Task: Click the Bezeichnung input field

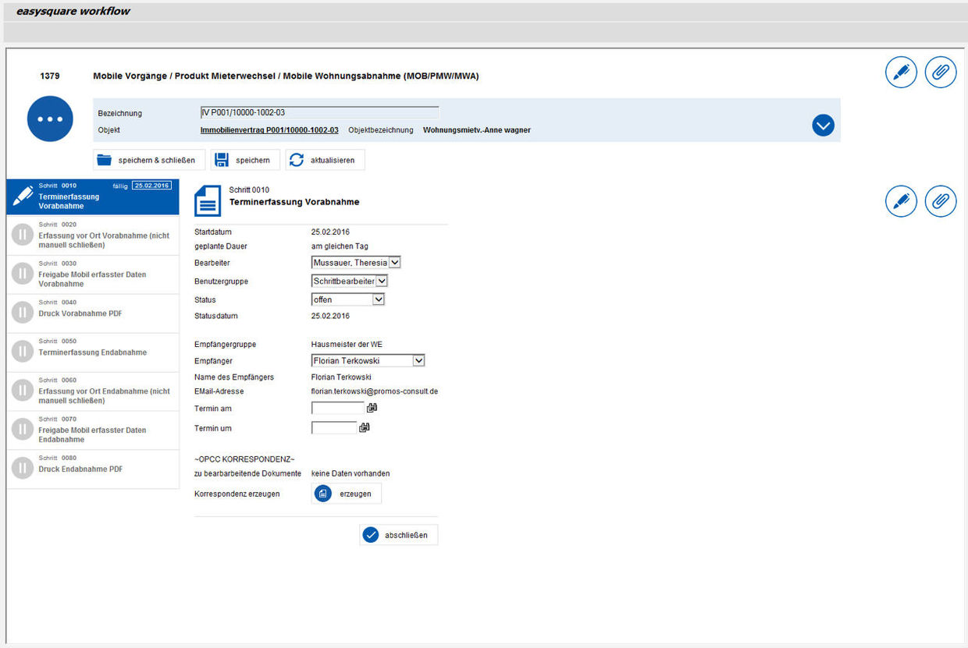Action: click(319, 112)
